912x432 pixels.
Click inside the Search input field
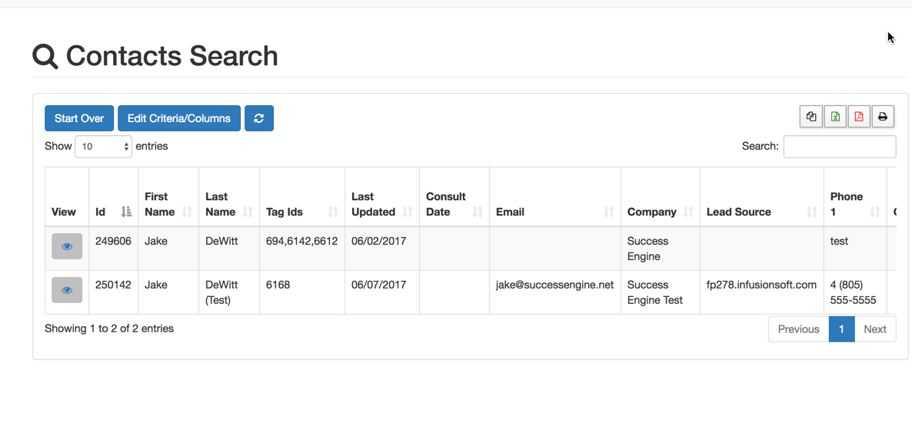coord(839,147)
